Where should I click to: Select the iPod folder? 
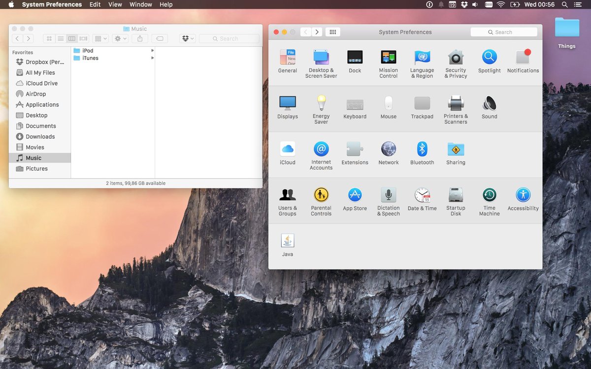pos(113,51)
